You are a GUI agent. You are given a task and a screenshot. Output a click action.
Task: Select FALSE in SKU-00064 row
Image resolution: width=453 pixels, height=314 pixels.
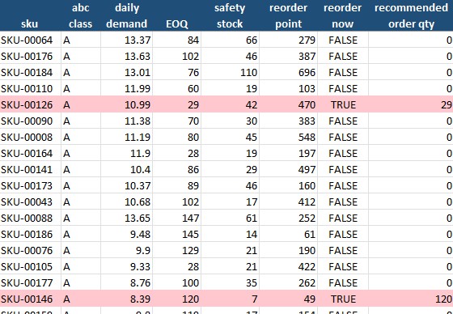tap(343, 40)
